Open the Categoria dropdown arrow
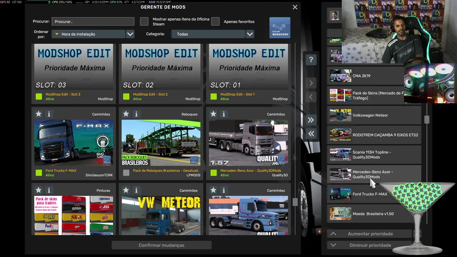457x257 pixels. 250,34
